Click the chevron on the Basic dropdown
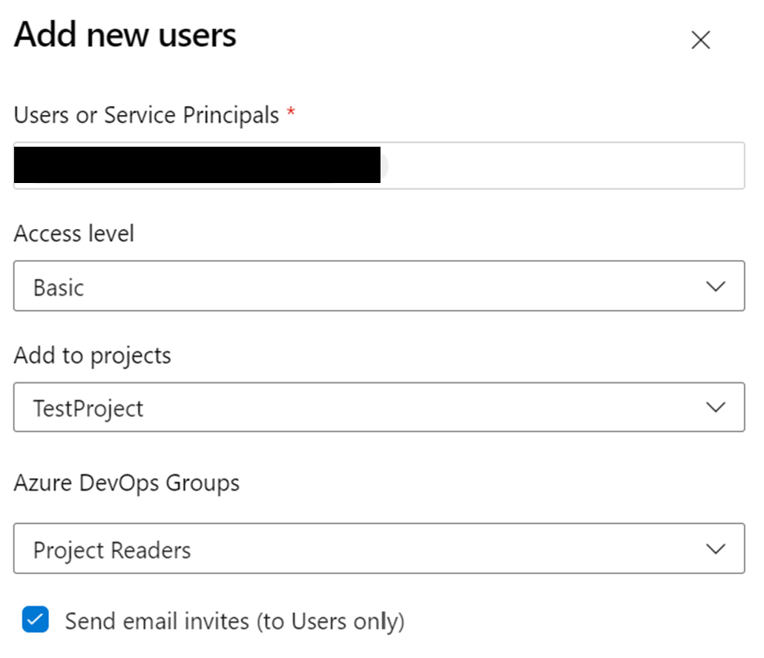The height and width of the screenshot is (658, 764). click(x=716, y=286)
